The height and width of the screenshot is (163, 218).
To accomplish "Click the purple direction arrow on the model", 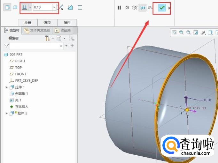I will 193,111.
